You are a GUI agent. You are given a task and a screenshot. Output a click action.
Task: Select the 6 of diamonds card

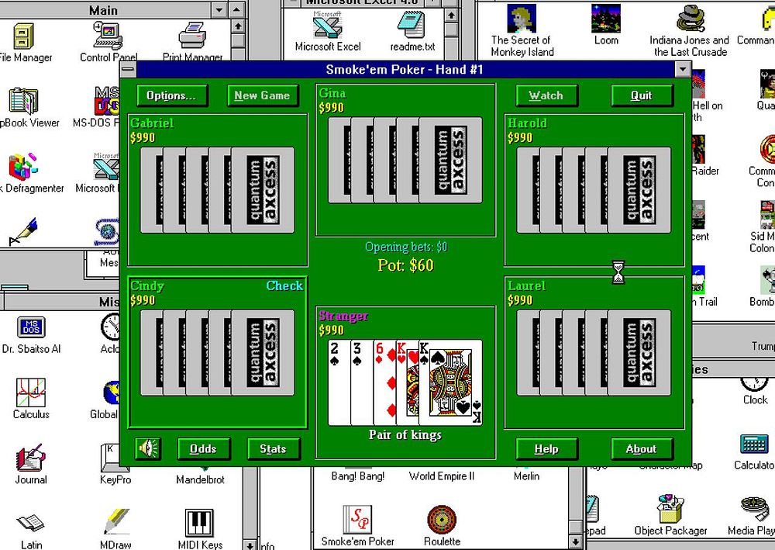[384, 382]
